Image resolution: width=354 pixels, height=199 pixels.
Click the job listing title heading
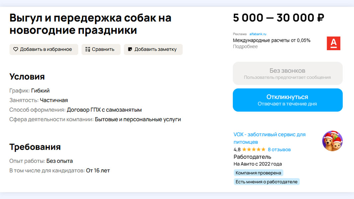[x=90, y=24]
